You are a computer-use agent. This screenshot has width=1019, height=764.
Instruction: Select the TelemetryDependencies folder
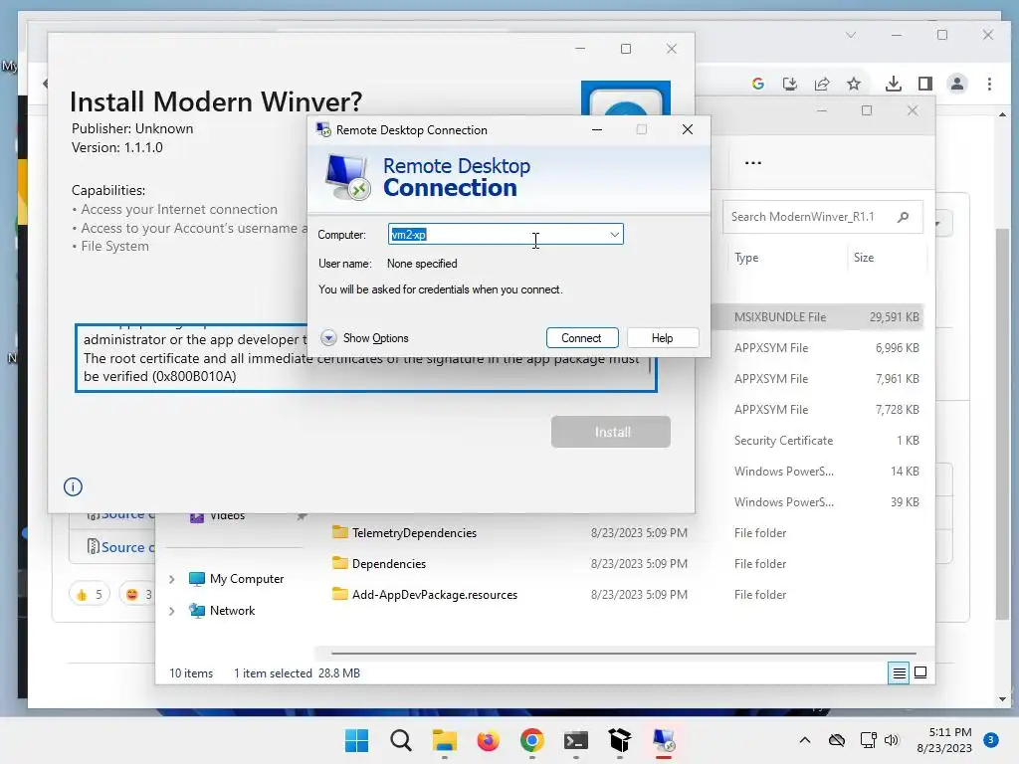pos(415,533)
